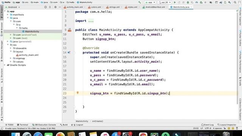The image size is (242, 136).
Task: Expand com (androidTest) package
Action: coord(11,35)
